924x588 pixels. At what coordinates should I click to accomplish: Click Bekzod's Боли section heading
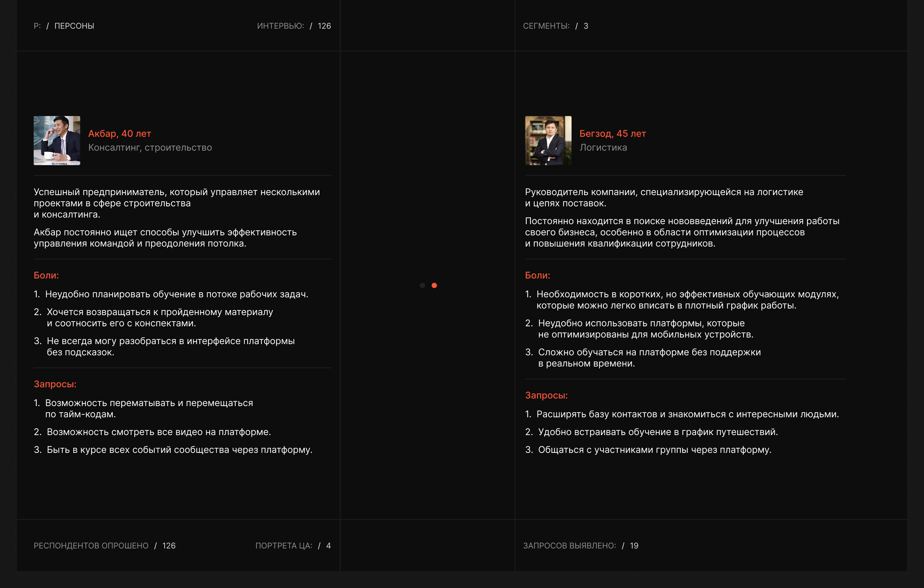[x=537, y=275]
